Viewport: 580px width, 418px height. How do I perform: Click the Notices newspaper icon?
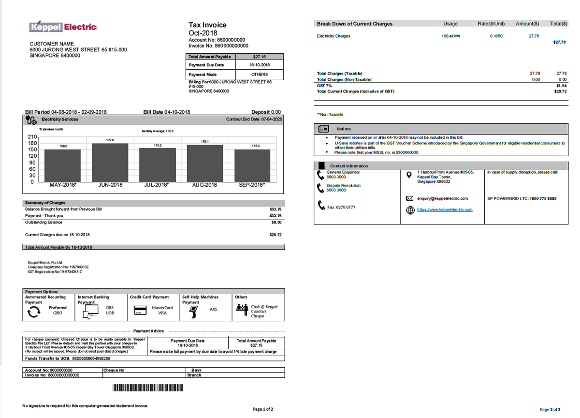tap(324, 129)
